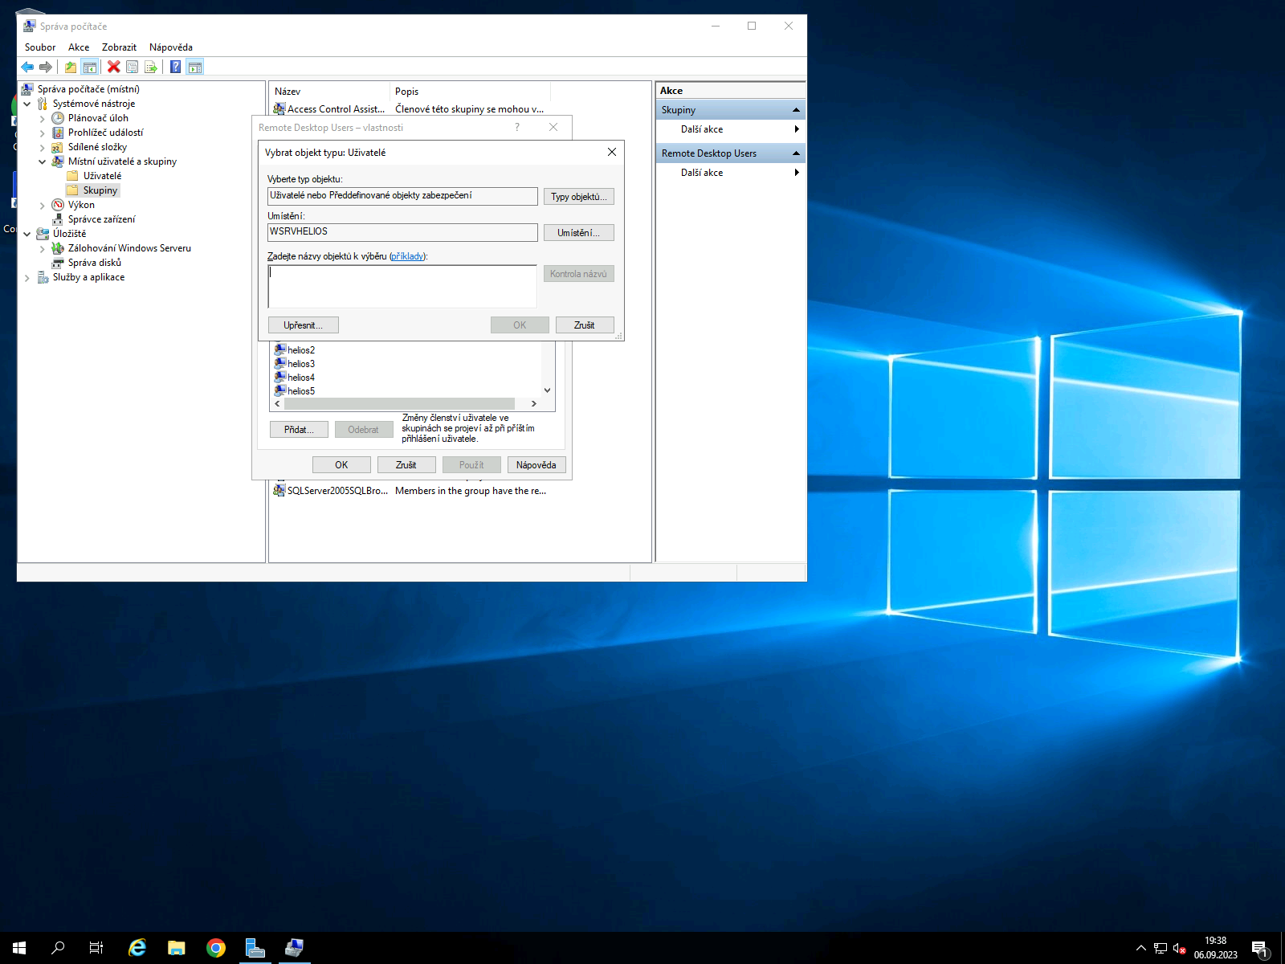This screenshot has height=964, width=1285.
Task: Click the Typy objektů button
Action: (578, 197)
